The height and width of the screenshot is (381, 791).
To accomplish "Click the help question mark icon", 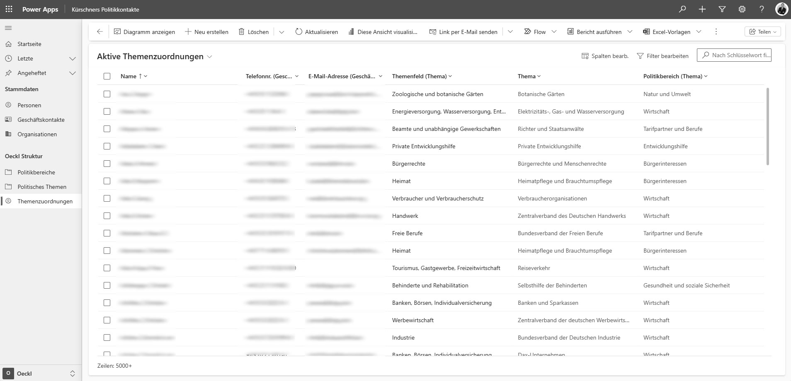I will point(762,9).
